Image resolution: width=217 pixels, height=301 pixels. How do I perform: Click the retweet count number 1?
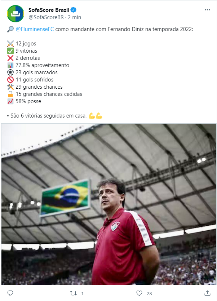pos(83,293)
